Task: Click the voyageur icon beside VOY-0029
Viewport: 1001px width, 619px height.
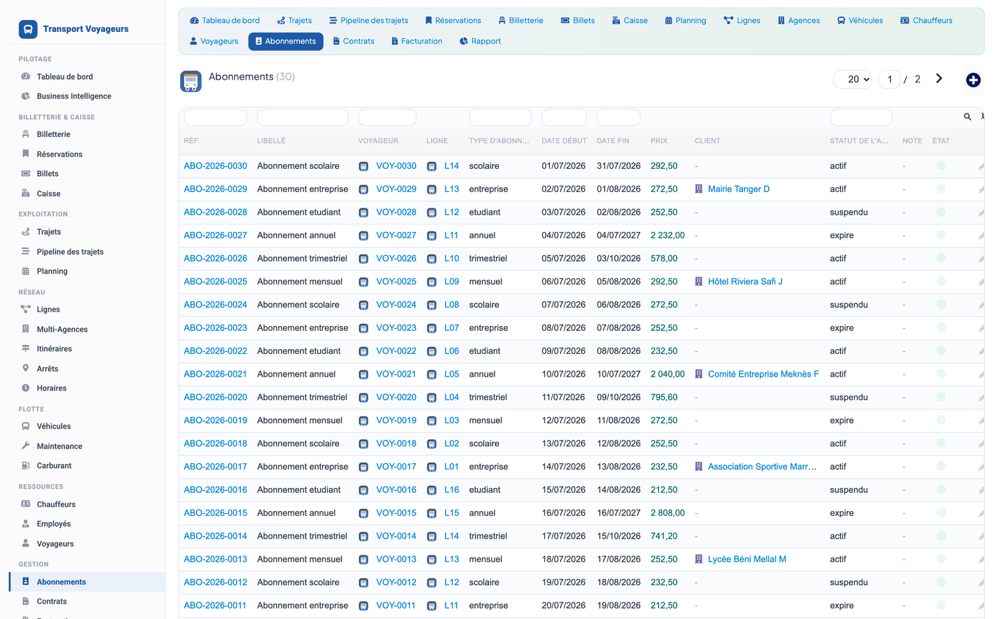Action: coord(364,189)
